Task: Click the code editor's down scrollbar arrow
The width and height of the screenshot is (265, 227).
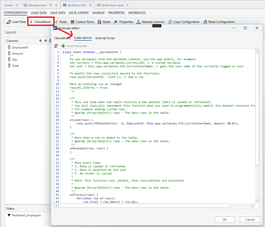Action: click(257, 201)
